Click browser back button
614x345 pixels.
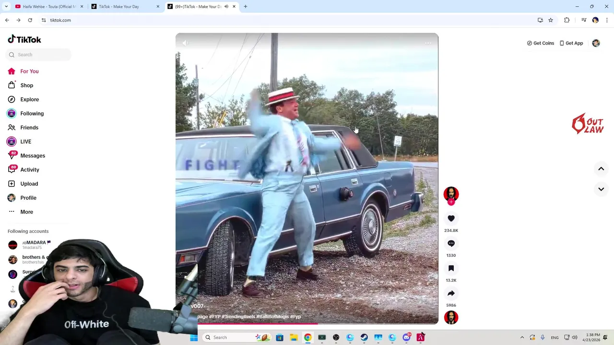[x=7, y=20]
